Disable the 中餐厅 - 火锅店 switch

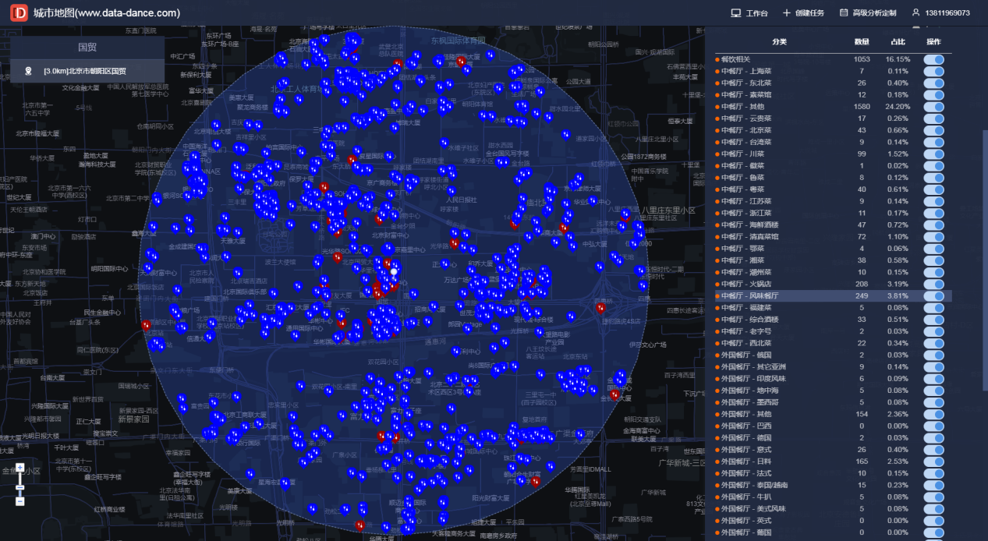934,285
